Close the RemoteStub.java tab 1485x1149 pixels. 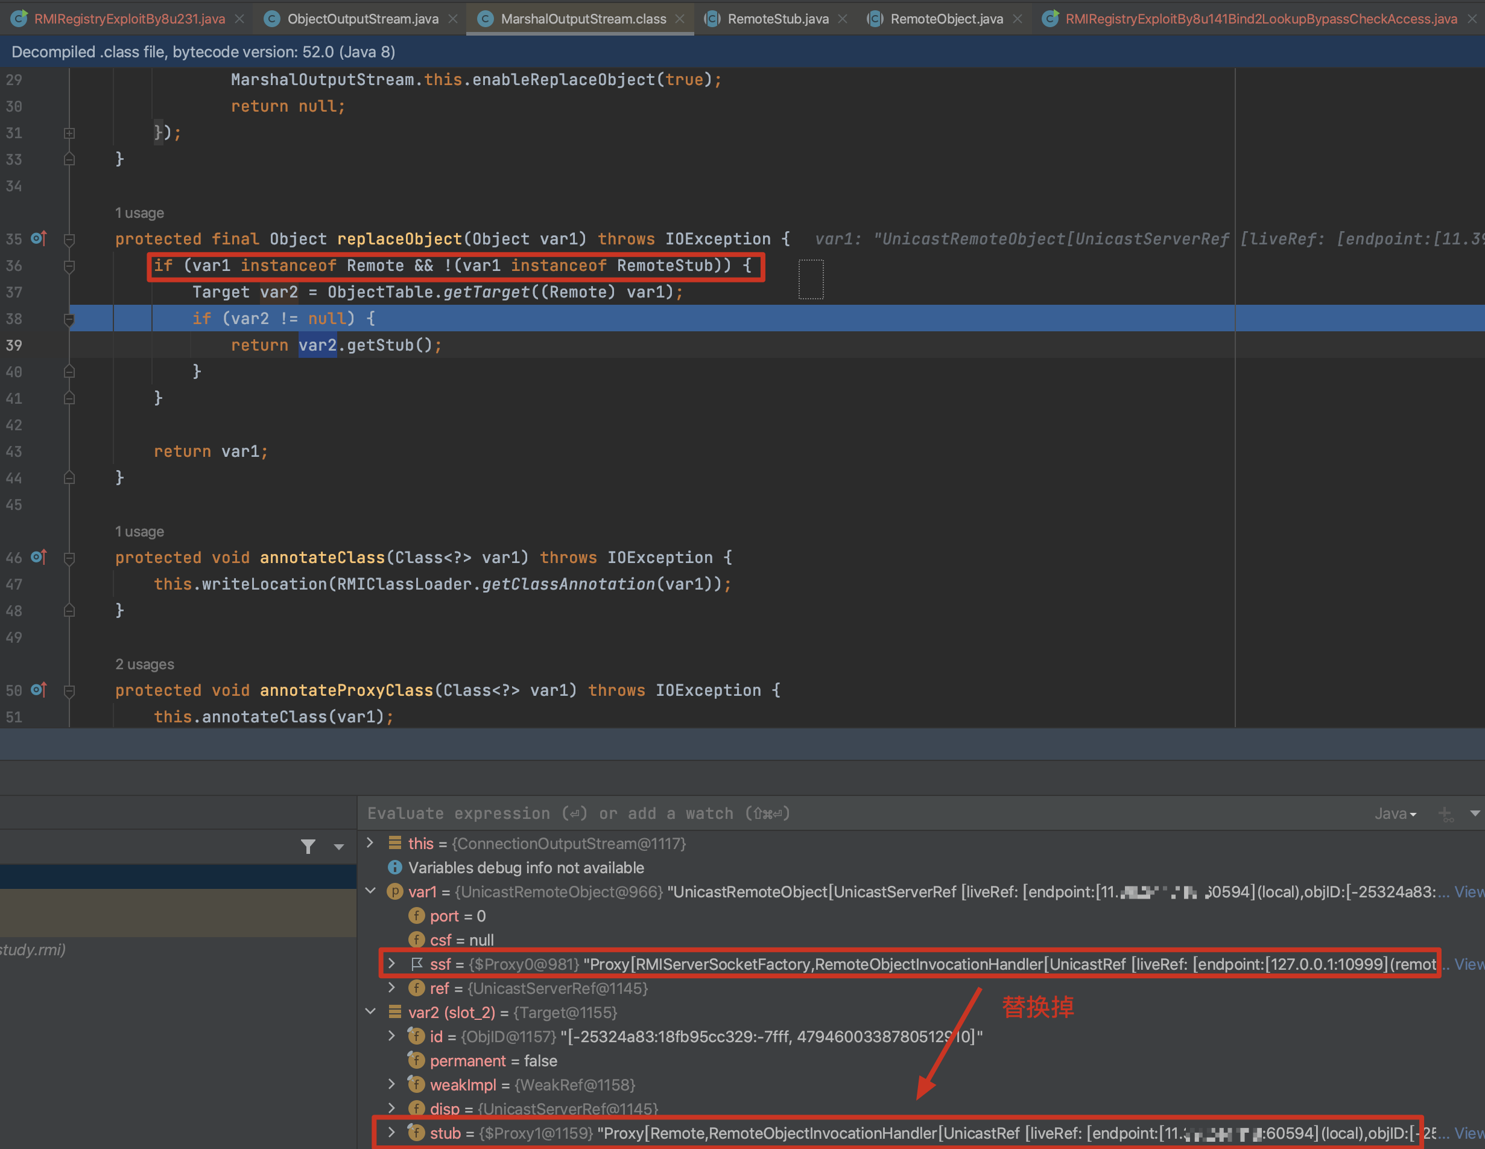(x=843, y=19)
